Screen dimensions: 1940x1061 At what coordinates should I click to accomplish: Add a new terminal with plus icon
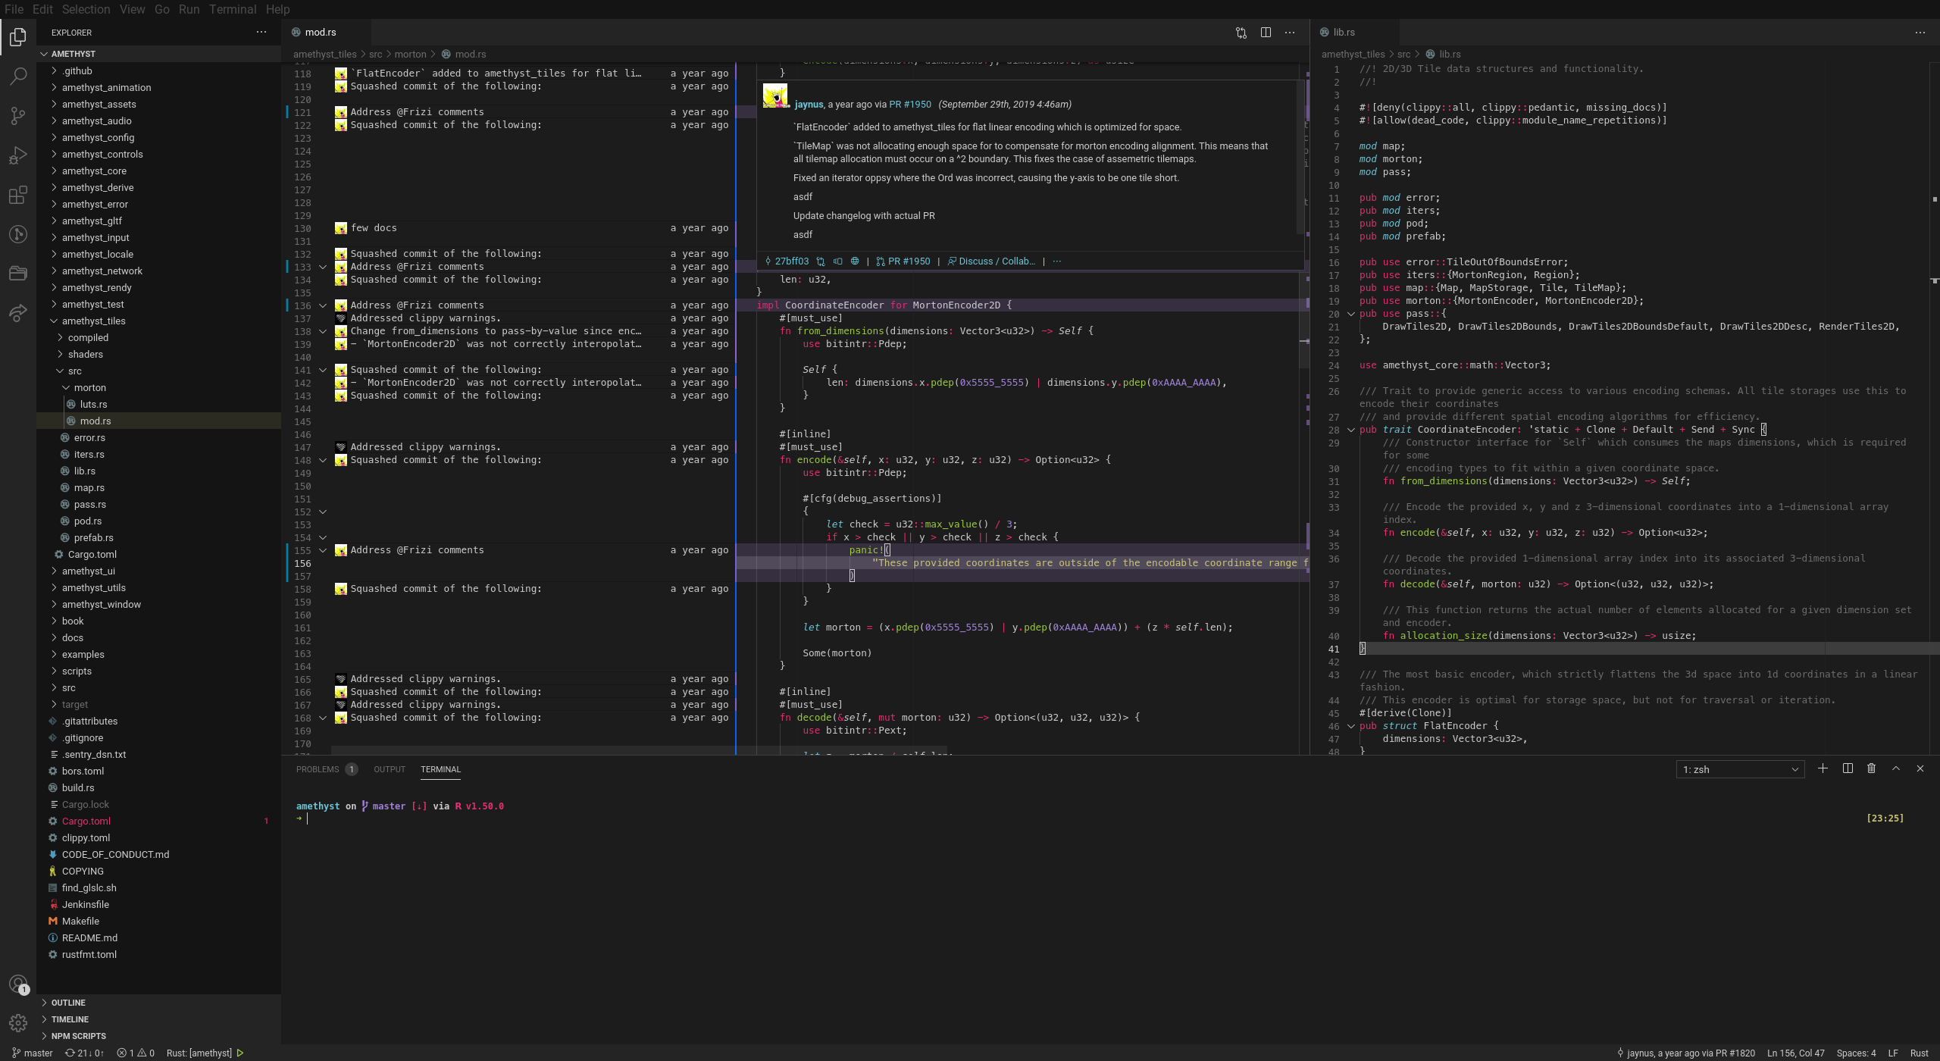1823,768
